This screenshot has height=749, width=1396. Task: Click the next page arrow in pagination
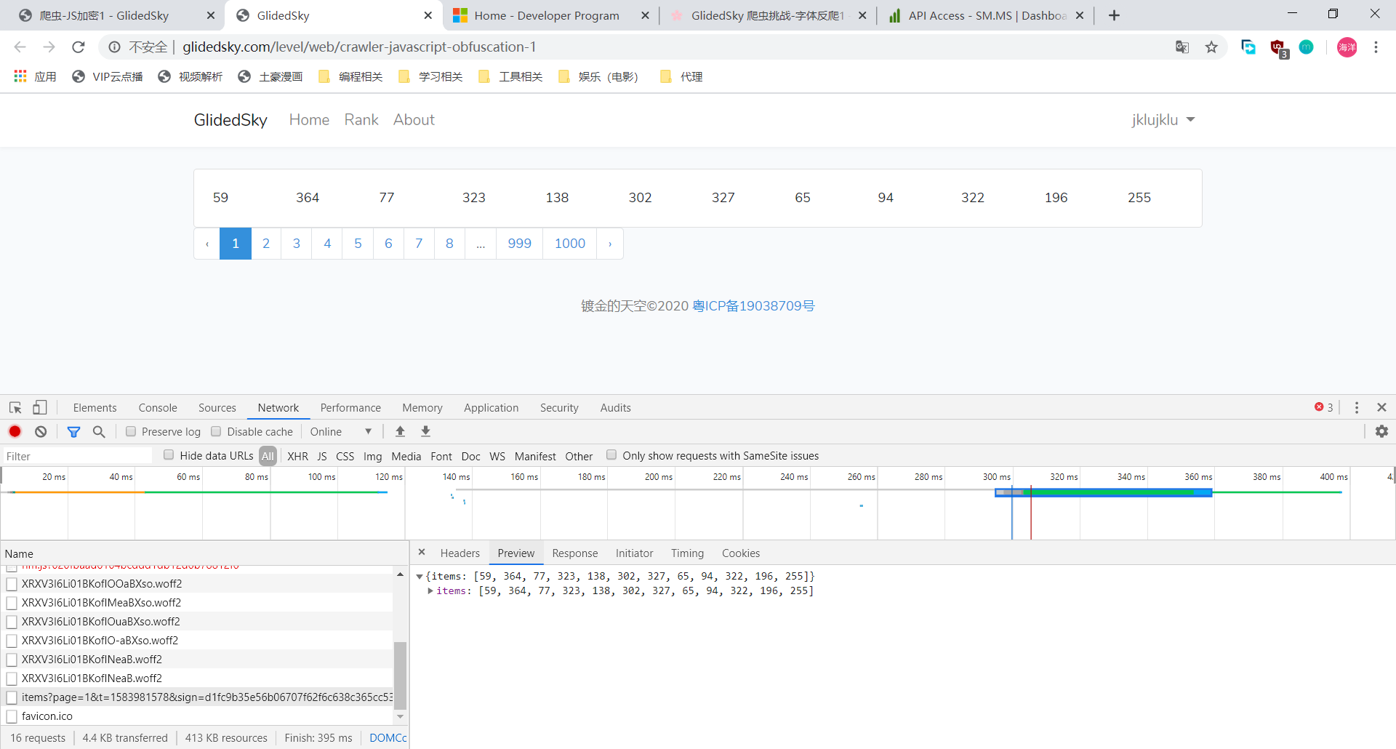(x=610, y=244)
